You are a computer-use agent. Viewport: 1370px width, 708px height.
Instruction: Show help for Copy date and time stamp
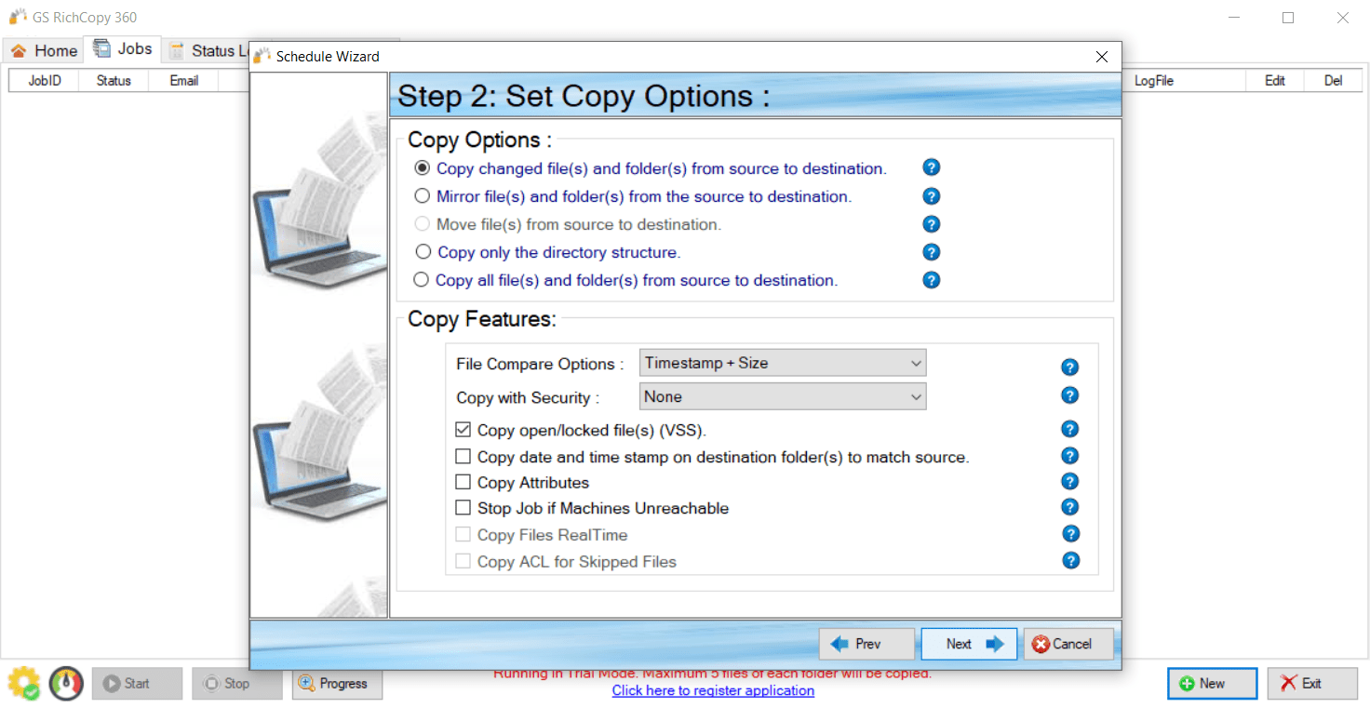tap(1070, 456)
